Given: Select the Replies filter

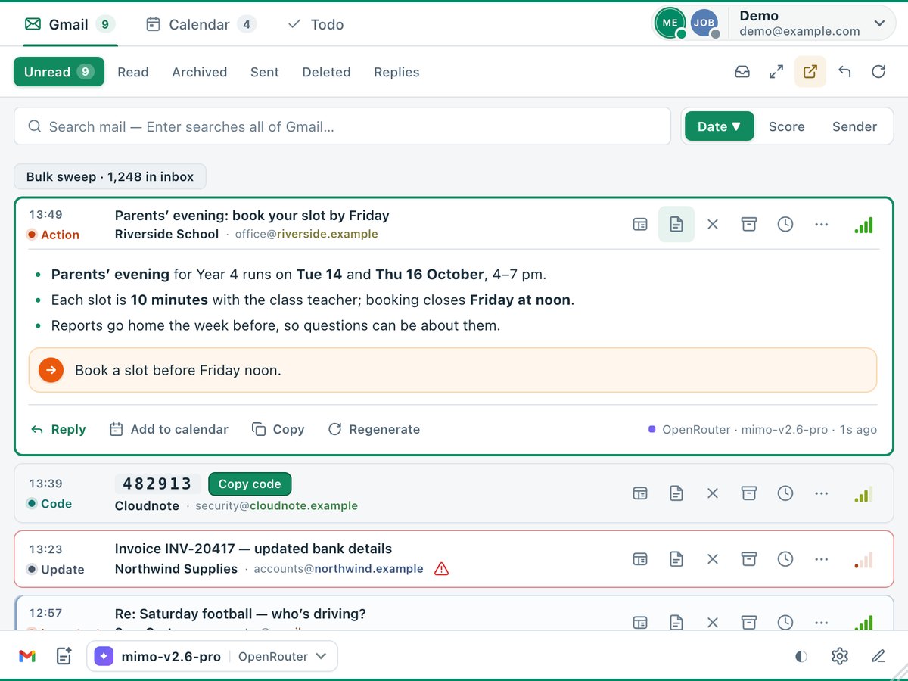Looking at the screenshot, I should [396, 72].
